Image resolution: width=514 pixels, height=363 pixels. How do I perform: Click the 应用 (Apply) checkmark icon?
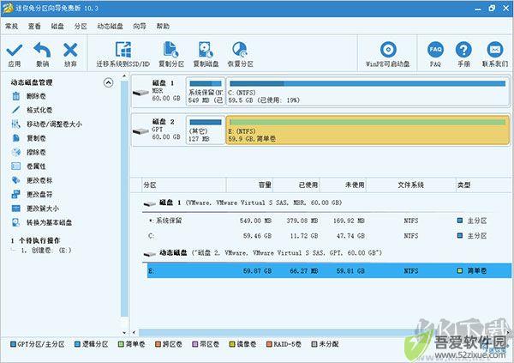click(x=15, y=51)
